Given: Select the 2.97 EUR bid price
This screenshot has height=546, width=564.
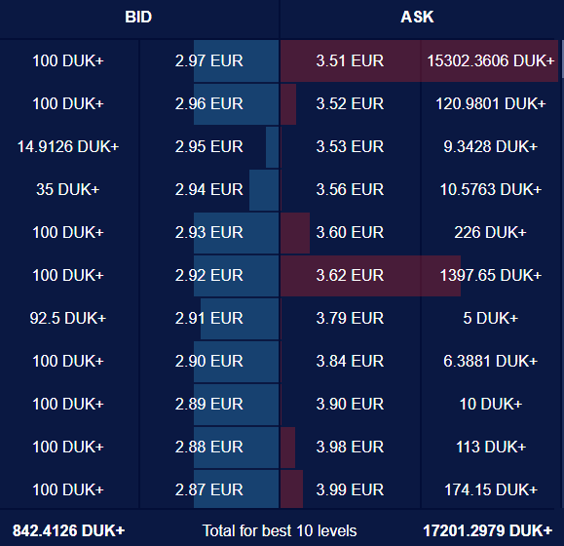Looking at the screenshot, I should (x=209, y=60).
